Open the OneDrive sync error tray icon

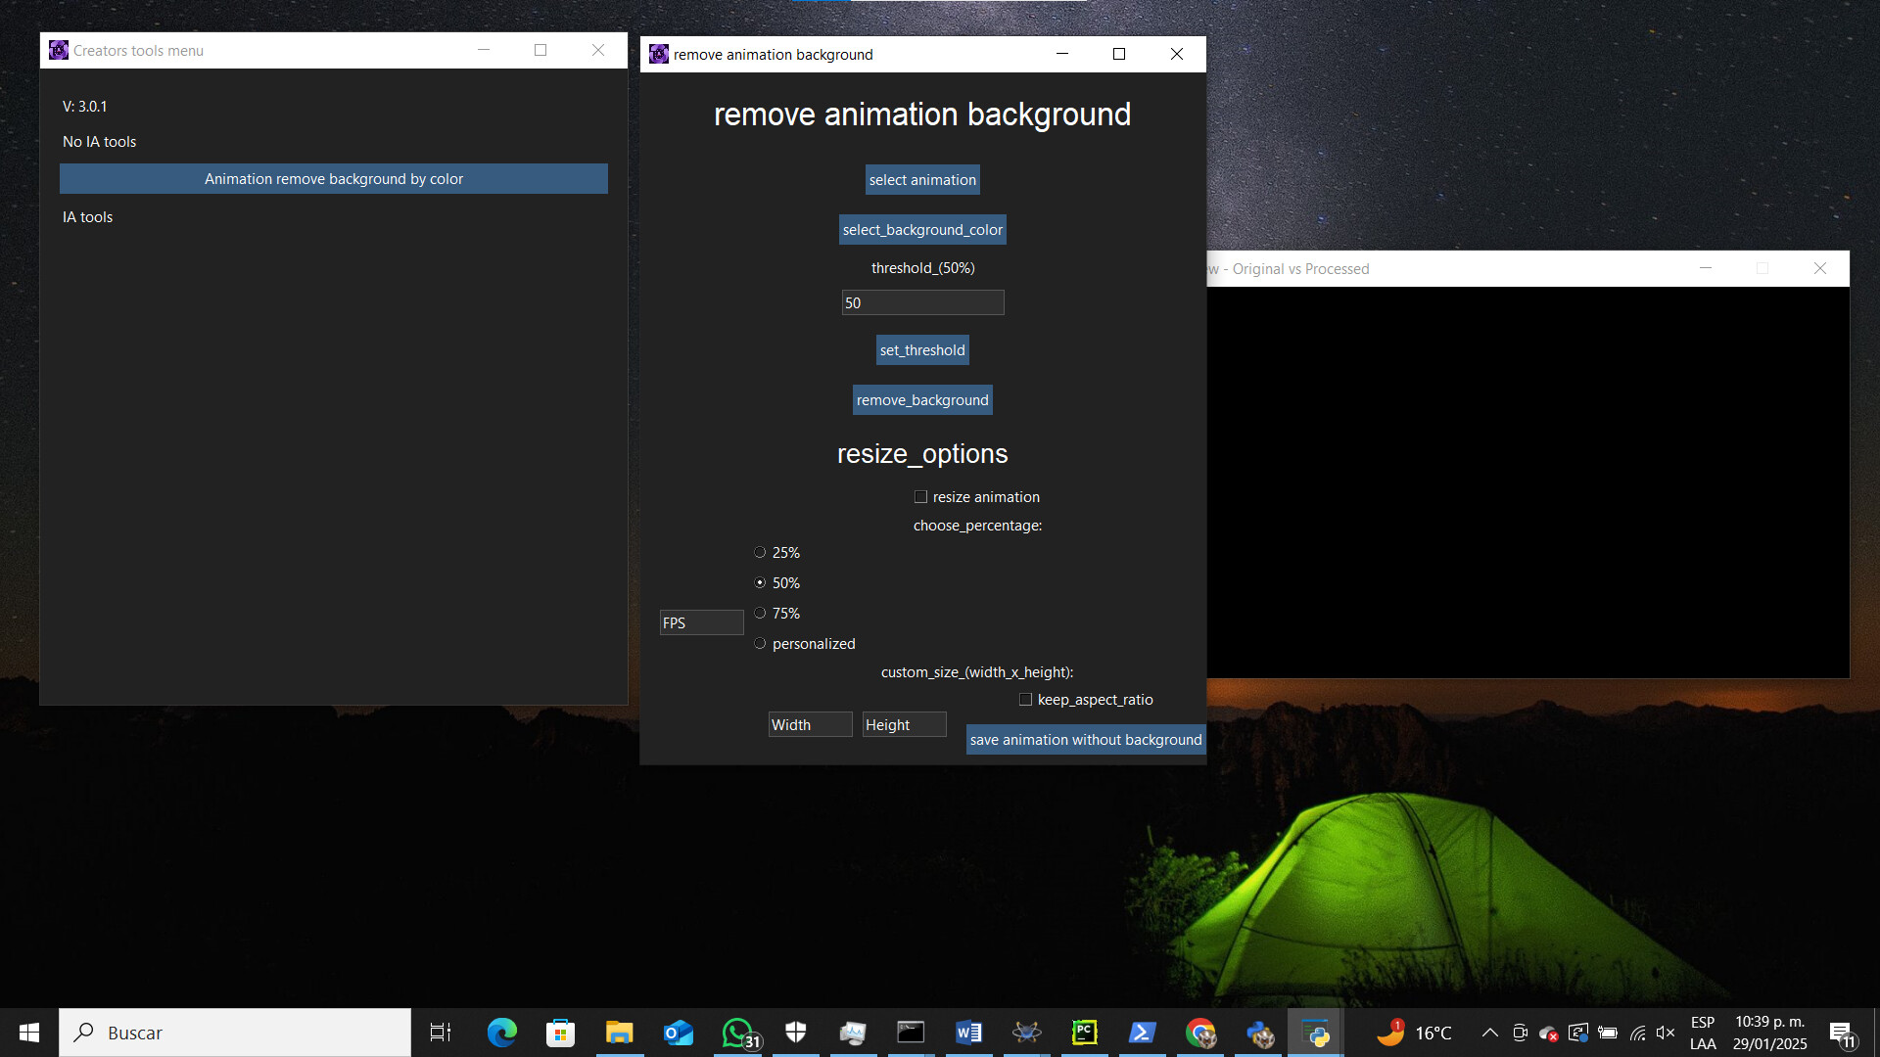coord(1550,1032)
